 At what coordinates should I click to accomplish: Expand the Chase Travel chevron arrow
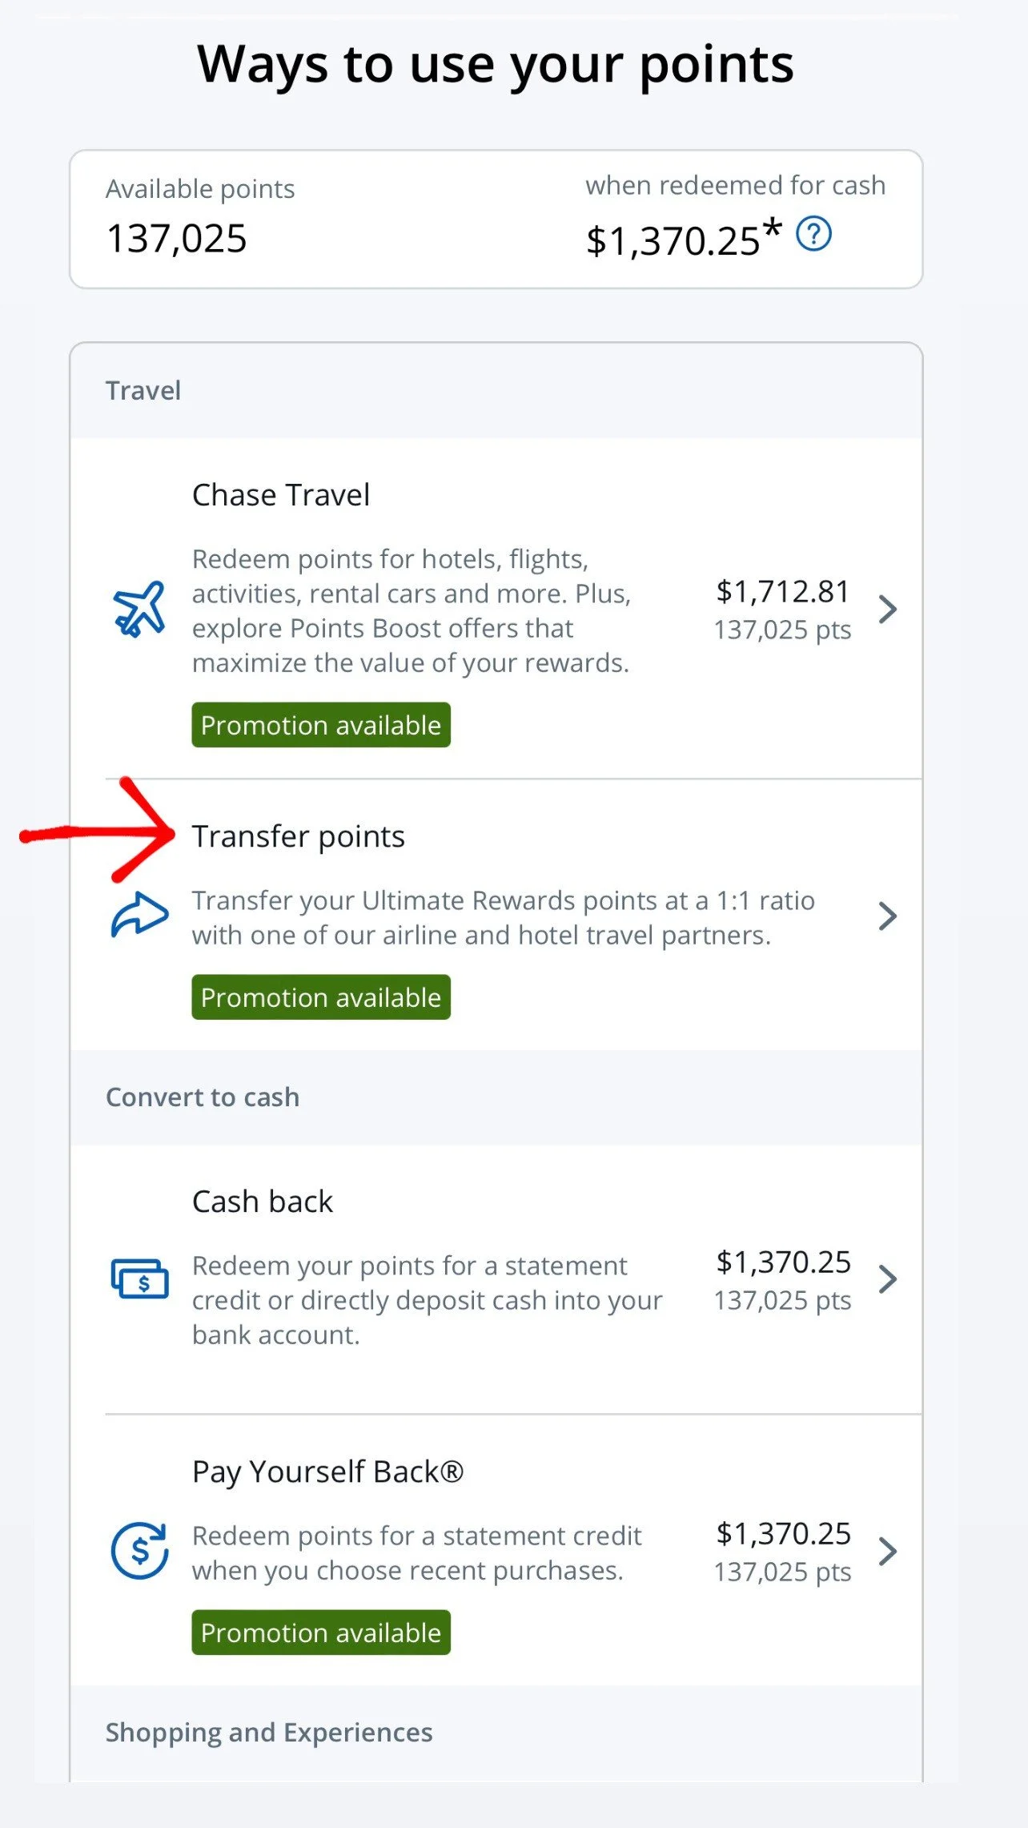pyautogui.click(x=887, y=610)
